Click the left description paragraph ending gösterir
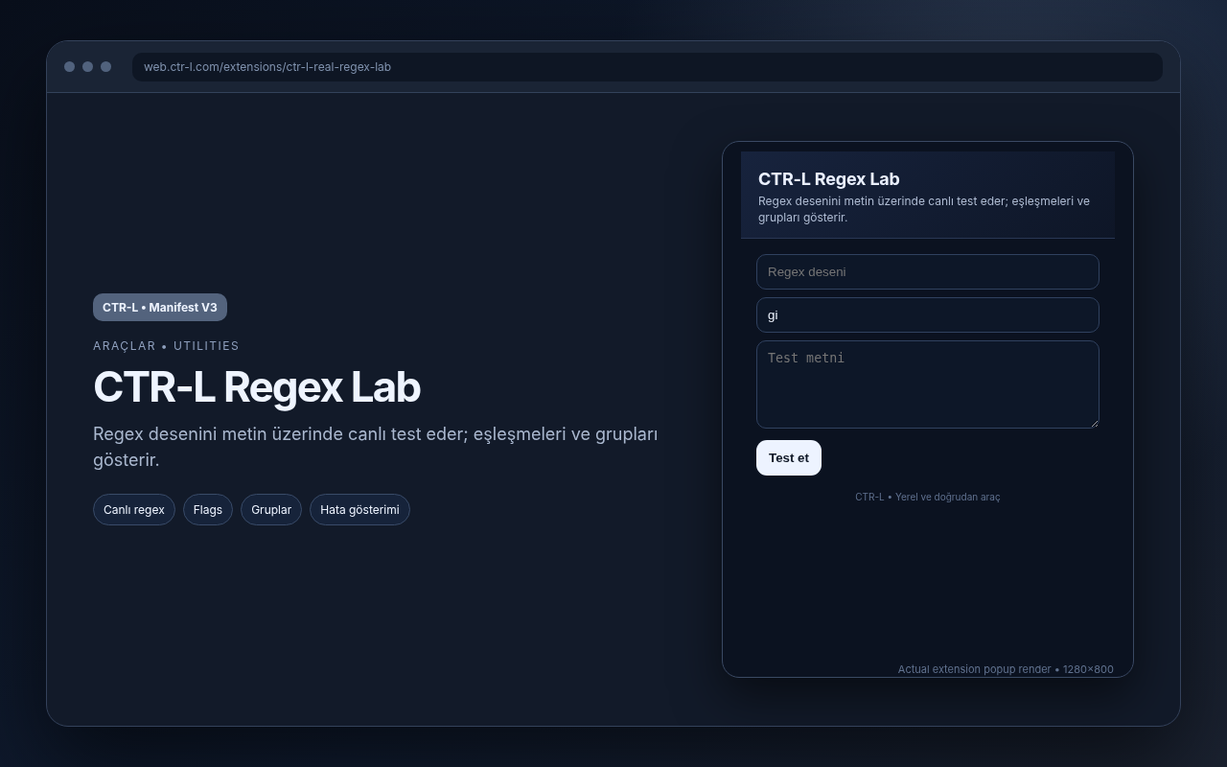 point(375,447)
